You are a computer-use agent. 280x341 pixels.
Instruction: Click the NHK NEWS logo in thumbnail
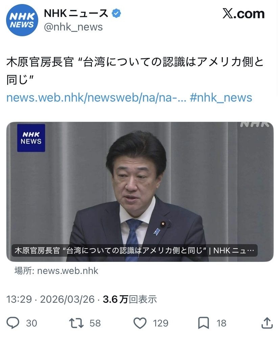(x=31, y=138)
